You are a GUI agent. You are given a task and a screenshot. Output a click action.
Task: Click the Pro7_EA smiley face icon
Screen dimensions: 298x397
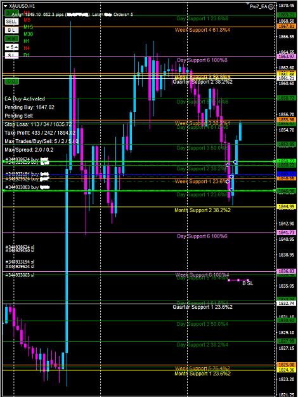(x=271, y=7)
